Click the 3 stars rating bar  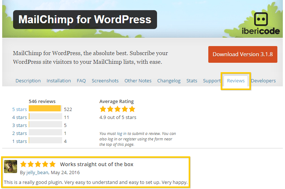pos(45,124)
